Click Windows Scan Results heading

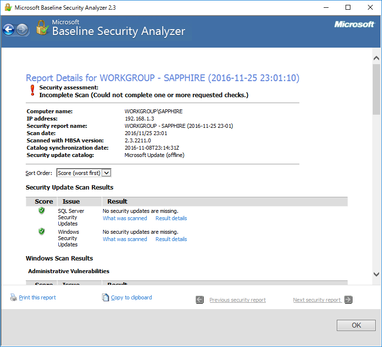click(59, 258)
